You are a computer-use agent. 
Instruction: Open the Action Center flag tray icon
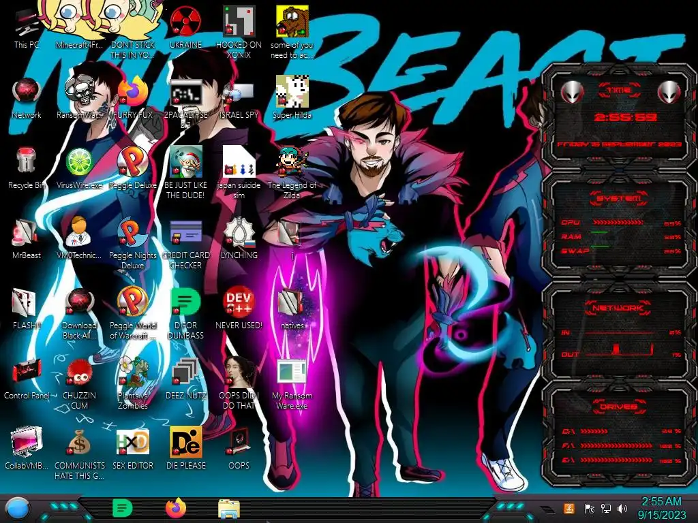(589, 508)
